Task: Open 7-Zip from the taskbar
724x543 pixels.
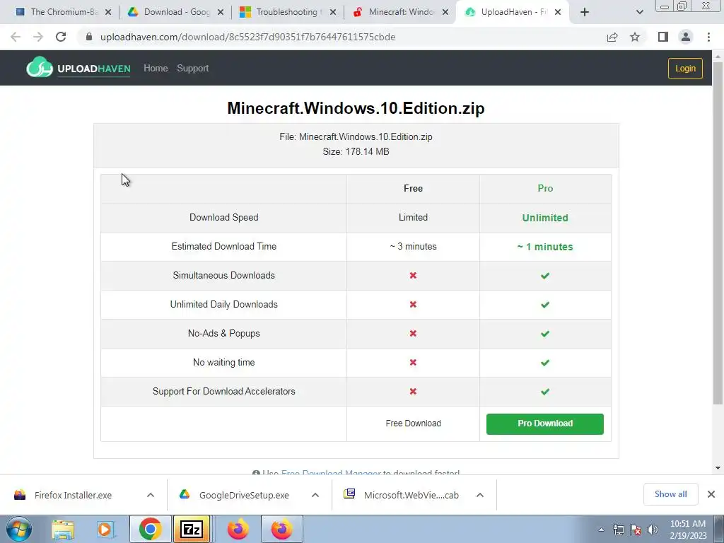Action: (192, 529)
